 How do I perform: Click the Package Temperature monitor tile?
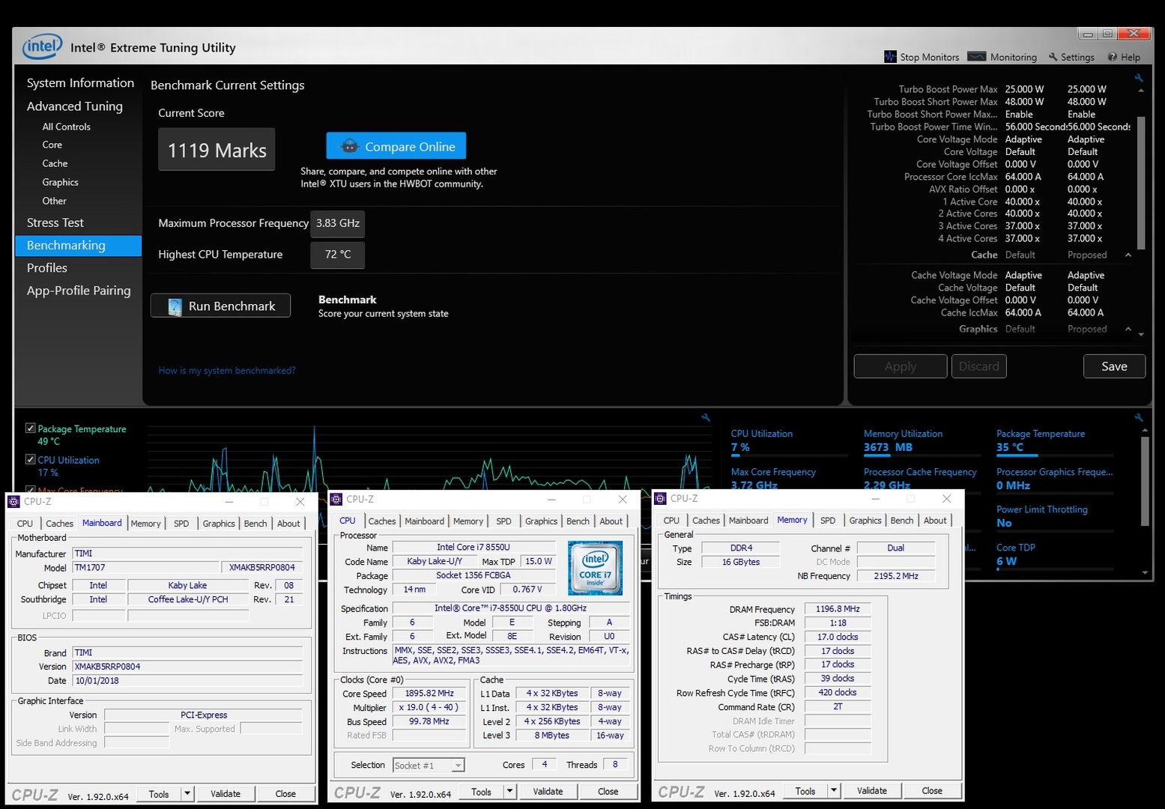pyautogui.click(x=1054, y=441)
